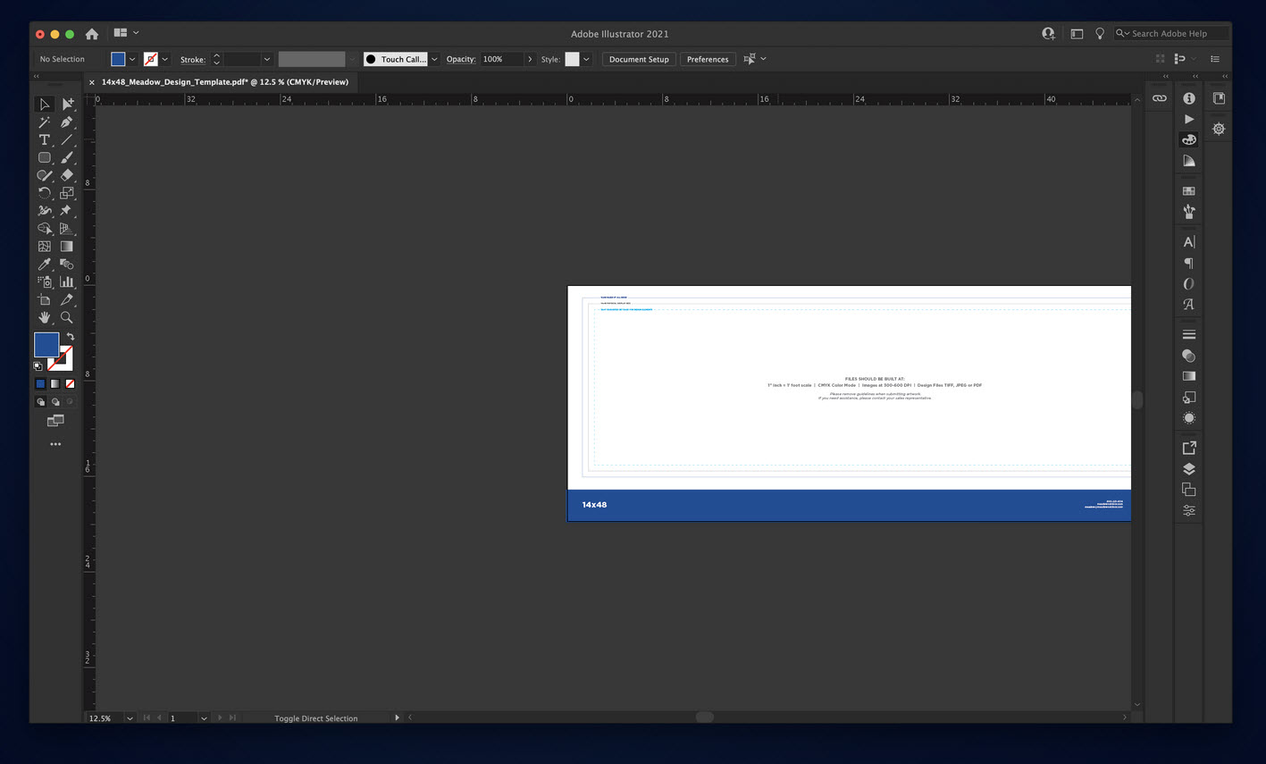
Task: Select the Line Segment tool
Action: (x=67, y=140)
